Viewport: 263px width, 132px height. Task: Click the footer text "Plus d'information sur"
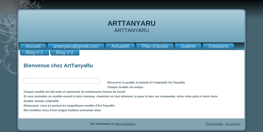click(102, 124)
